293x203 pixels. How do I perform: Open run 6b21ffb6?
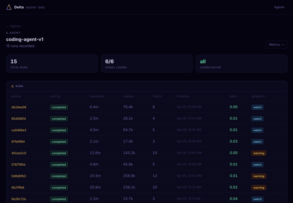click(18, 187)
